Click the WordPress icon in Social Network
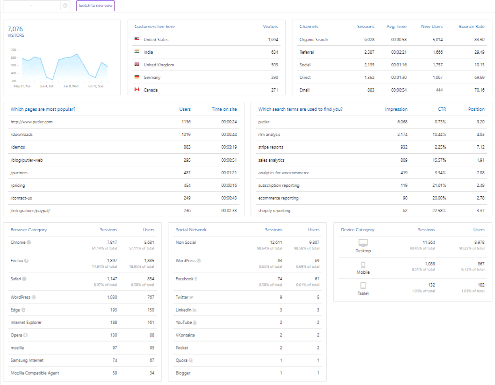495x385 pixels. tap(199, 261)
